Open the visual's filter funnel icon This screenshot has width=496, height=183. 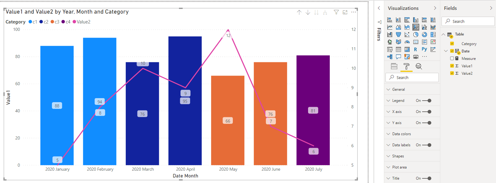[x=336, y=12]
